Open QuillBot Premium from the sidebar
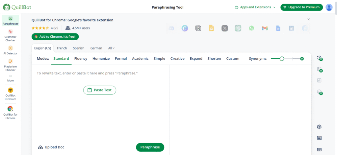337x155 pixels. [10, 93]
